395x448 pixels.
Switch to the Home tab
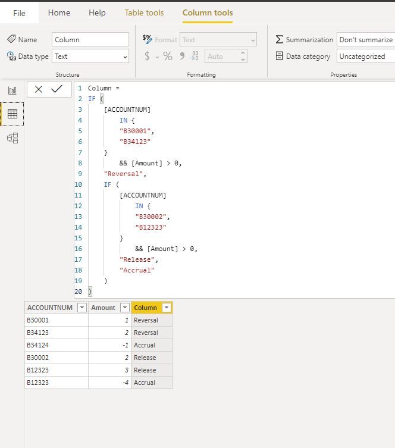click(59, 12)
